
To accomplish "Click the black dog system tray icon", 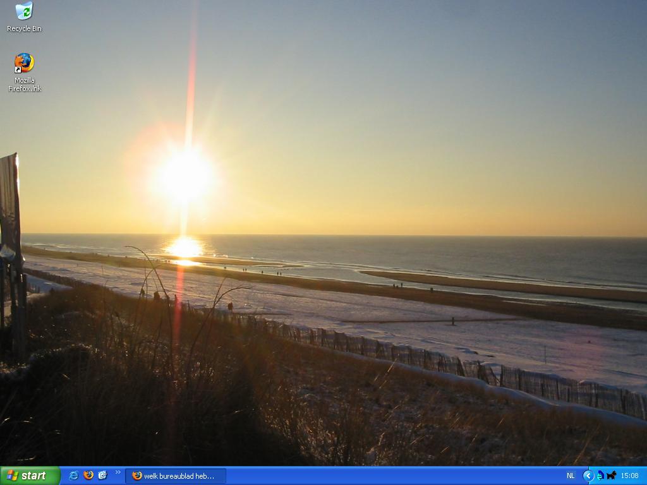I will tap(611, 476).
